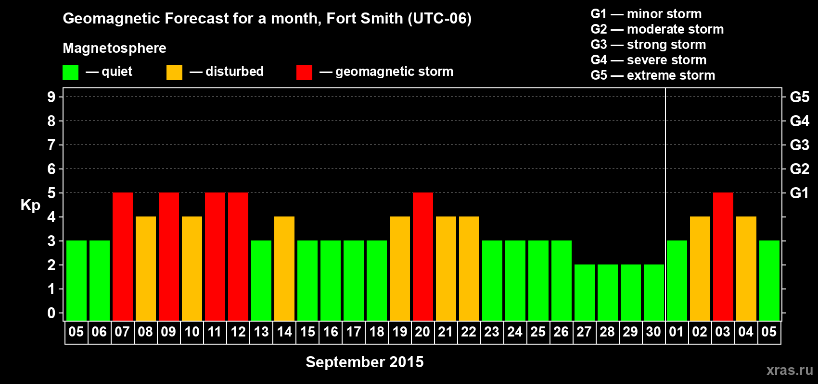Click the green bar for September 13
Screen dimensions: 818x384
pos(261,280)
